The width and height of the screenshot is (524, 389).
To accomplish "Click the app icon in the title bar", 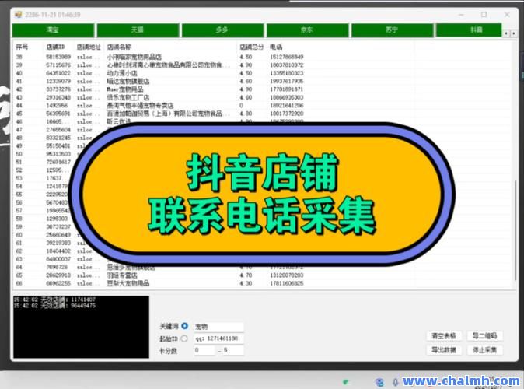I will click(18, 14).
